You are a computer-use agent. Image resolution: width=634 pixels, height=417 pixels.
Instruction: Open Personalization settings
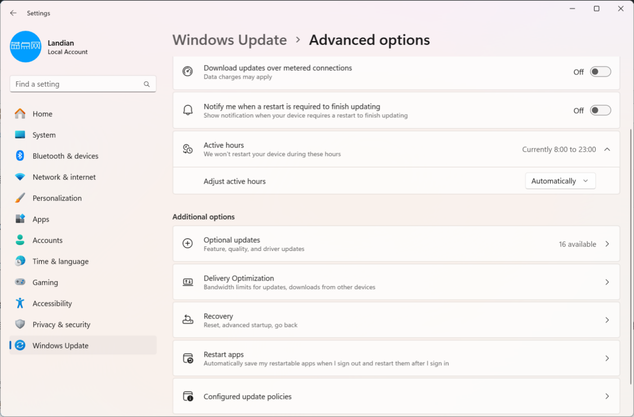(x=83, y=198)
